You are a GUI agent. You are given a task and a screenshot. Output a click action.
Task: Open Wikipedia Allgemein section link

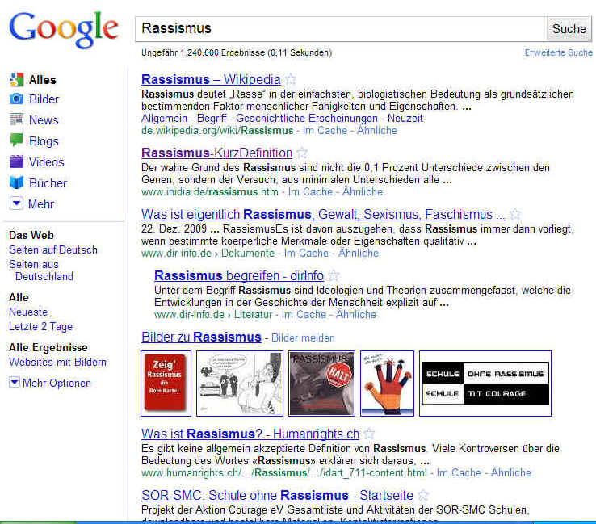point(164,119)
